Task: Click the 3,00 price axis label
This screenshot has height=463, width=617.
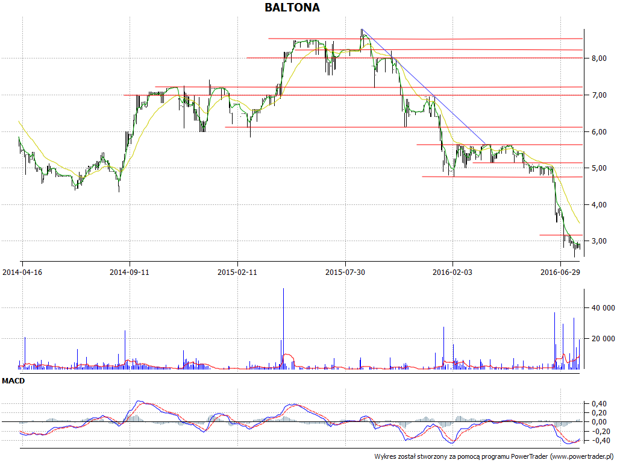Action: [x=598, y=241]
